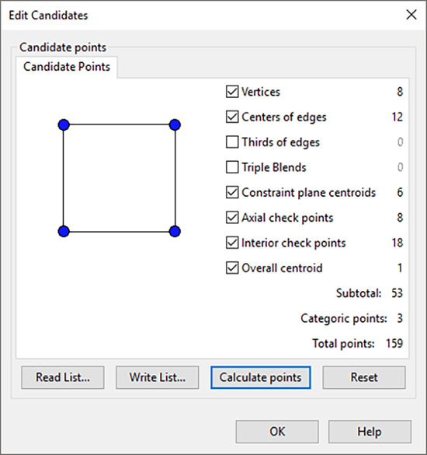Disable Interior check points option
The height and width of the screenshot is (455, 427).
232,243
